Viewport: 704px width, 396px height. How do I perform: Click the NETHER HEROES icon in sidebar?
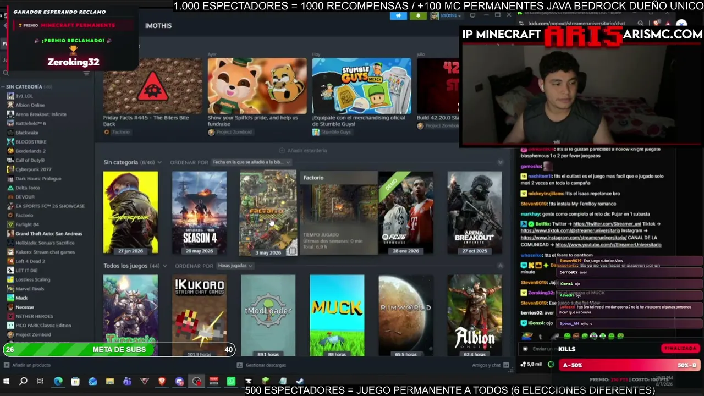pyautogui.click(x=10, y=316)
